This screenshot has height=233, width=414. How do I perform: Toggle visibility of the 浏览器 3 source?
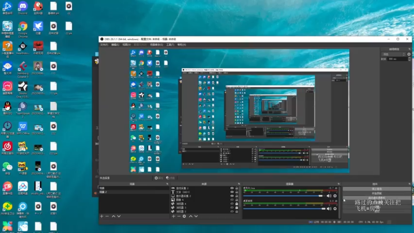coord(232,208)
